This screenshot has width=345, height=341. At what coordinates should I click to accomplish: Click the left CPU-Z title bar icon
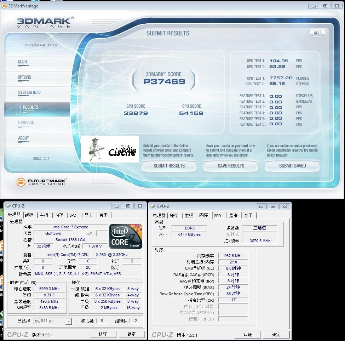point(8,206)
